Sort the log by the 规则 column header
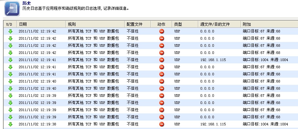The image size is (298, 129). tap(95, 24)
